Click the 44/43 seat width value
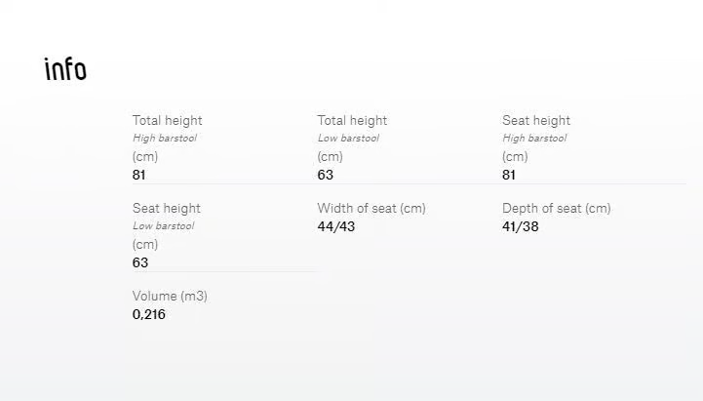 click(335, 226)
